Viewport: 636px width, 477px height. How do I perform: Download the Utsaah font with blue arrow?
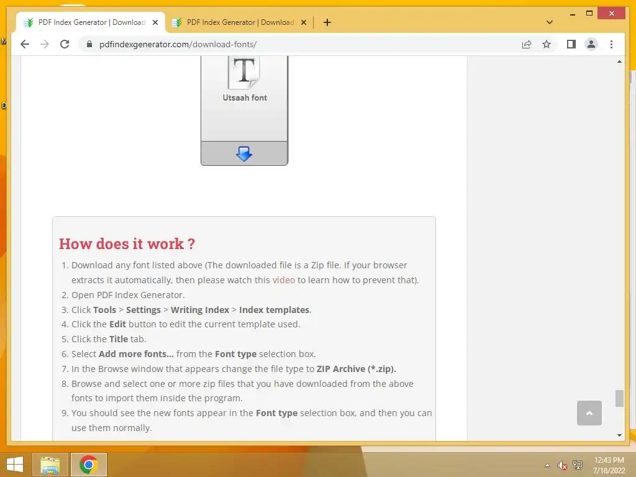click(244, 154)
